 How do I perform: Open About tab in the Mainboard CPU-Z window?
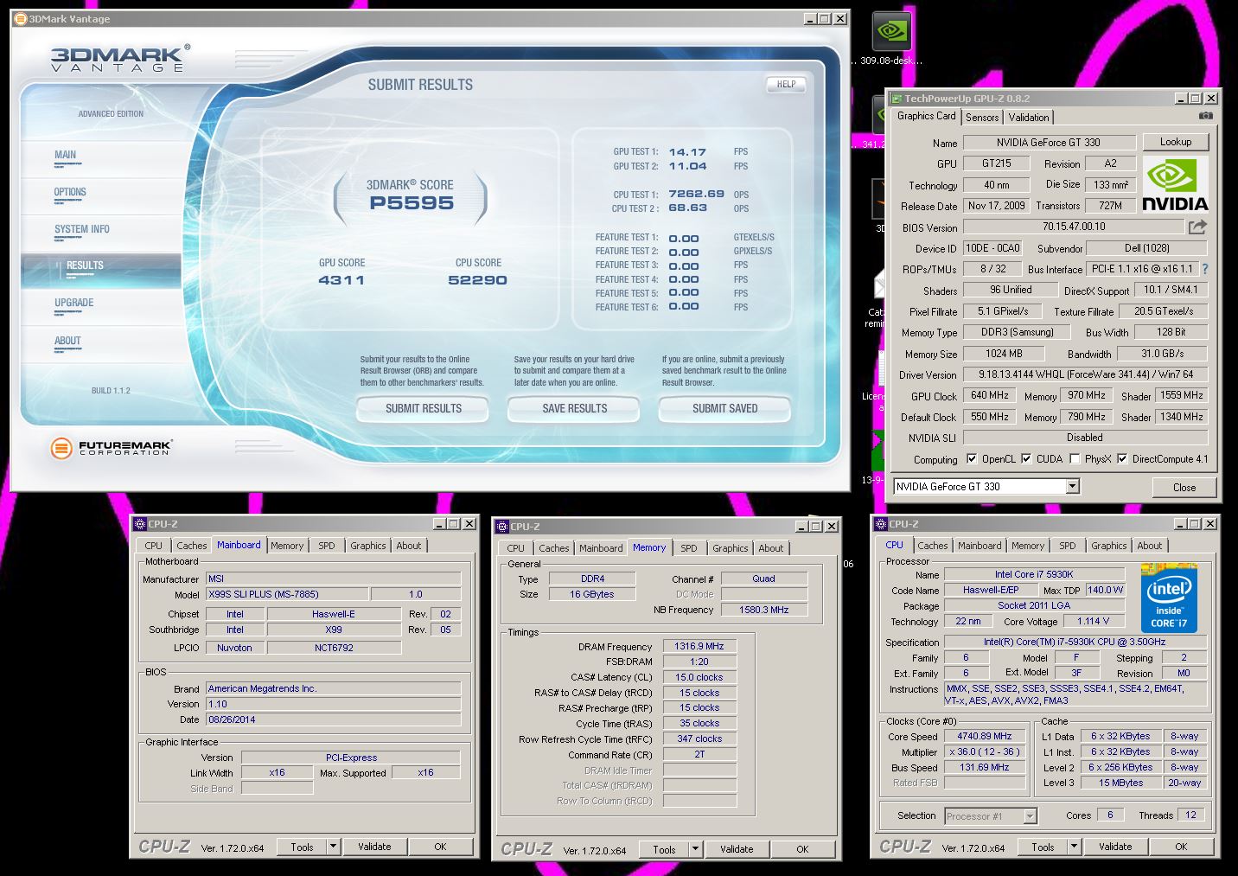408,546
